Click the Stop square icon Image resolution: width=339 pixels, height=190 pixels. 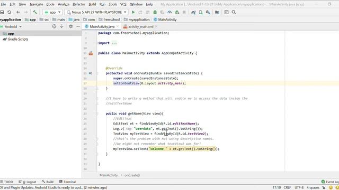point(184,12)
